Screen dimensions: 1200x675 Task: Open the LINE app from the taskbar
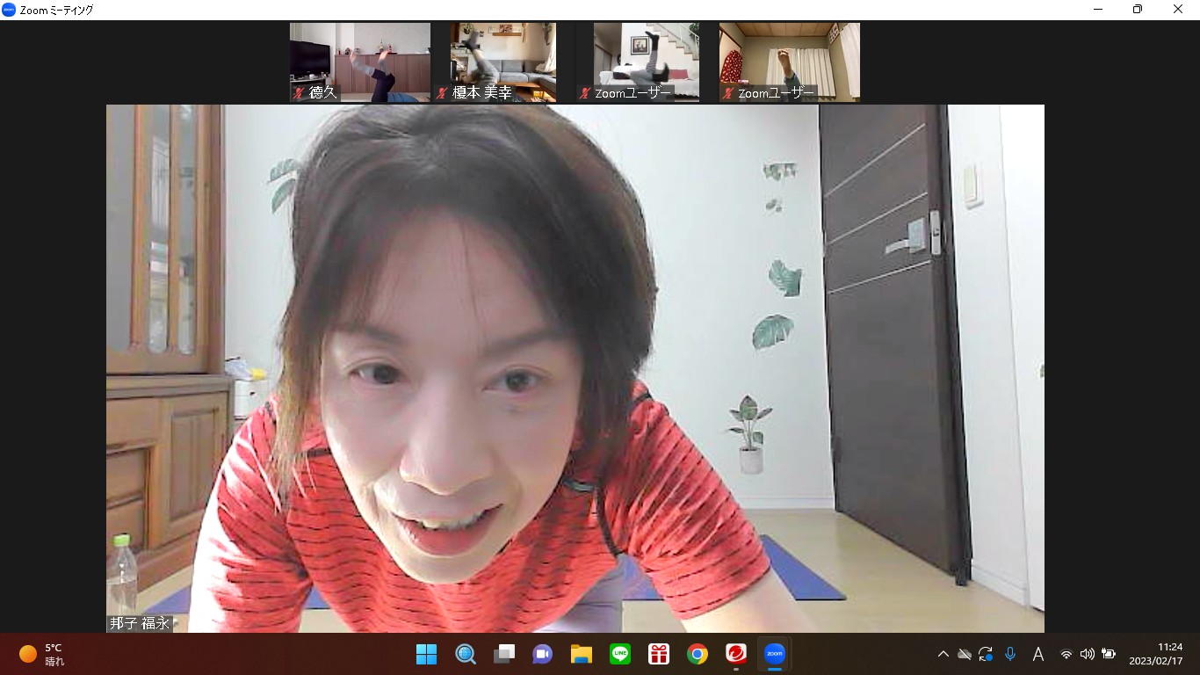coord(620,654)
